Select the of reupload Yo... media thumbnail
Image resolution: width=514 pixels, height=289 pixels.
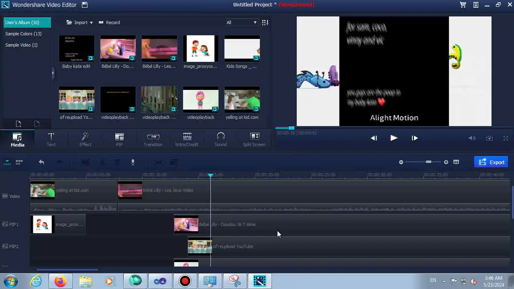tap(76, 100)
